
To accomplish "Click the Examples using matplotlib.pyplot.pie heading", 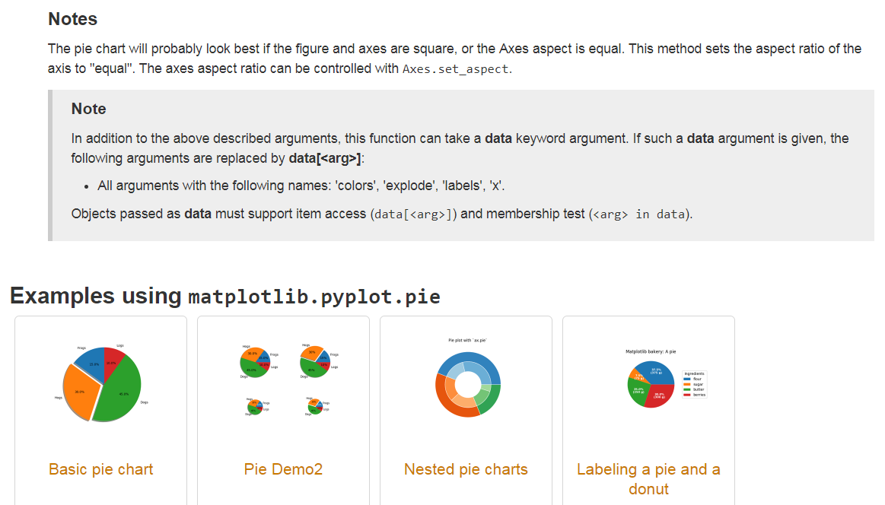I will click(x=225, y=296).
